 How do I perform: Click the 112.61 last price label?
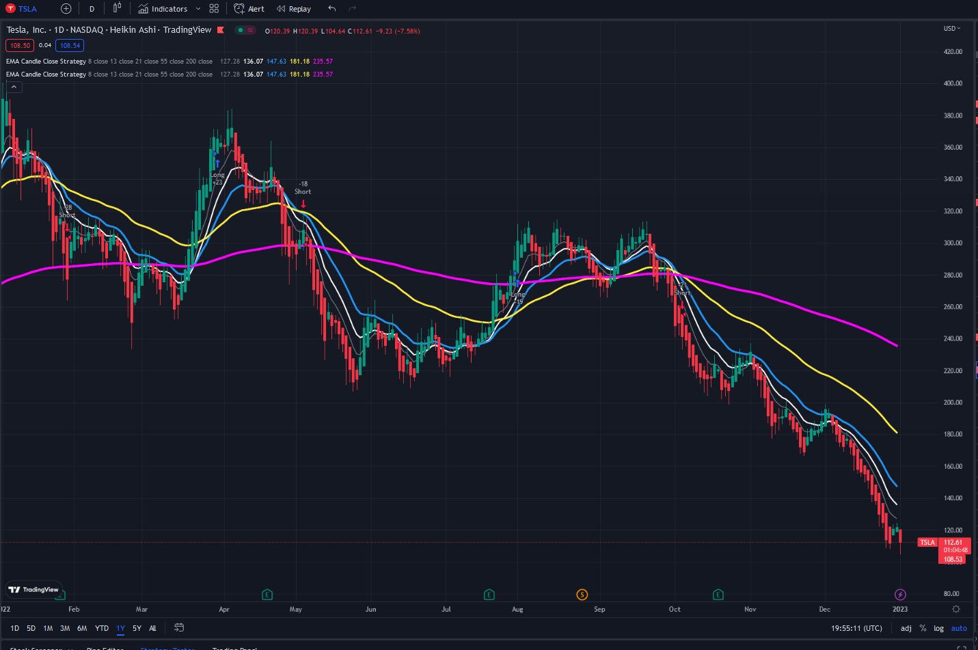(953, 543)
